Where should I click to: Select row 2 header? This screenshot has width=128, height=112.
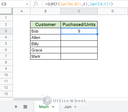6,24
